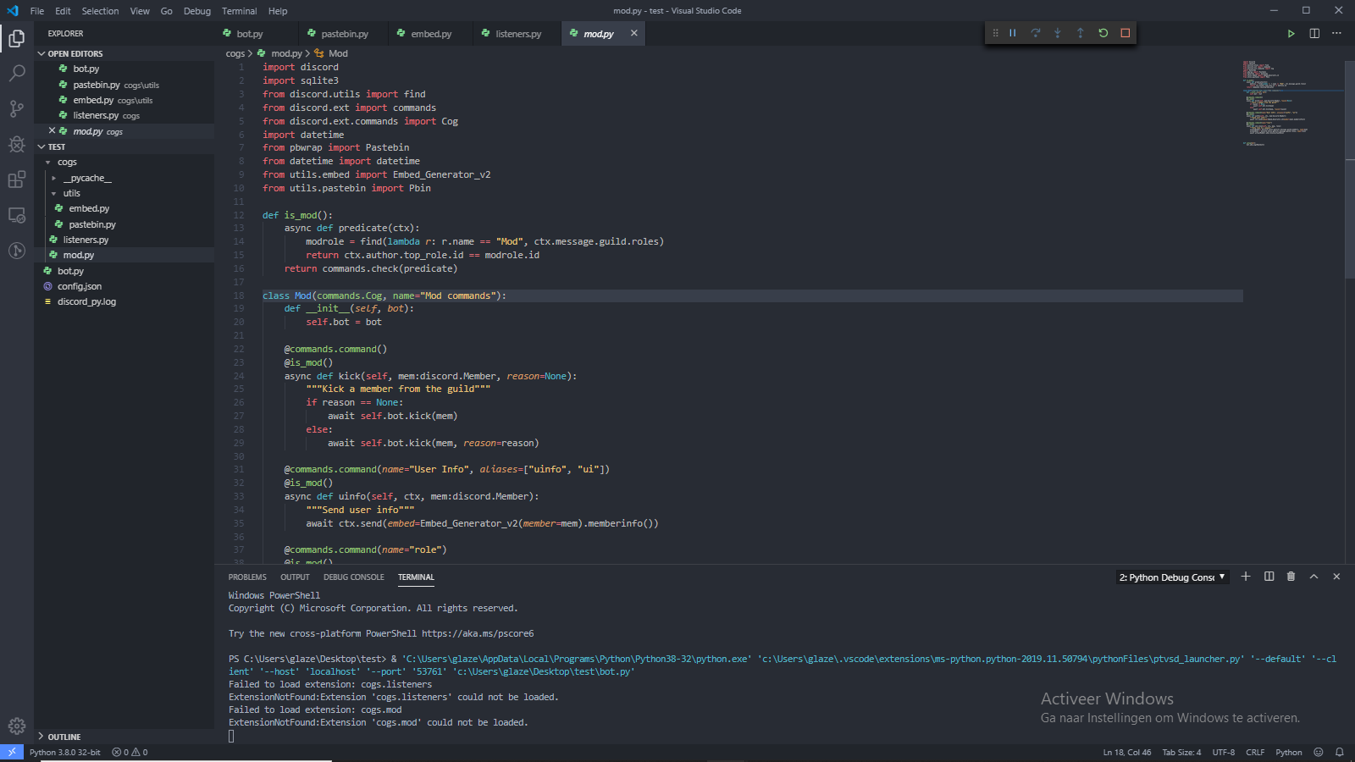1355x762 pixels.
Task: Open the Source Control view
Action: click(16, 108)
